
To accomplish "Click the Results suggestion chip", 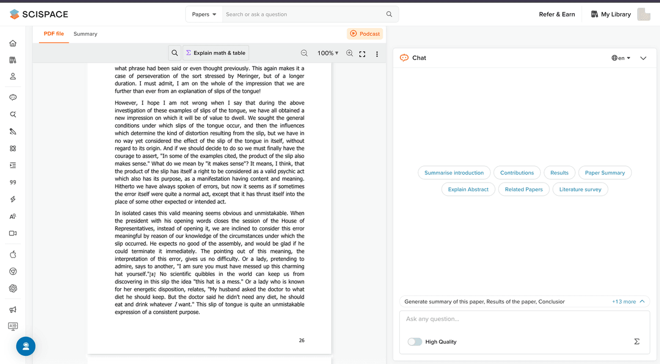I will pyautogui.click(x=559, y=173).
